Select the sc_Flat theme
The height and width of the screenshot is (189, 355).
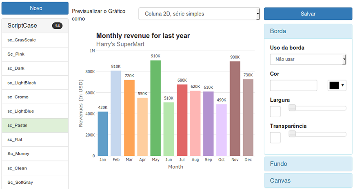pos(35,139)
